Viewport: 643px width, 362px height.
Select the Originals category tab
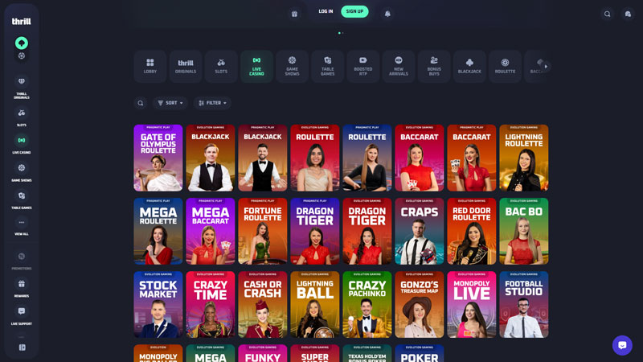click(186, 67)
